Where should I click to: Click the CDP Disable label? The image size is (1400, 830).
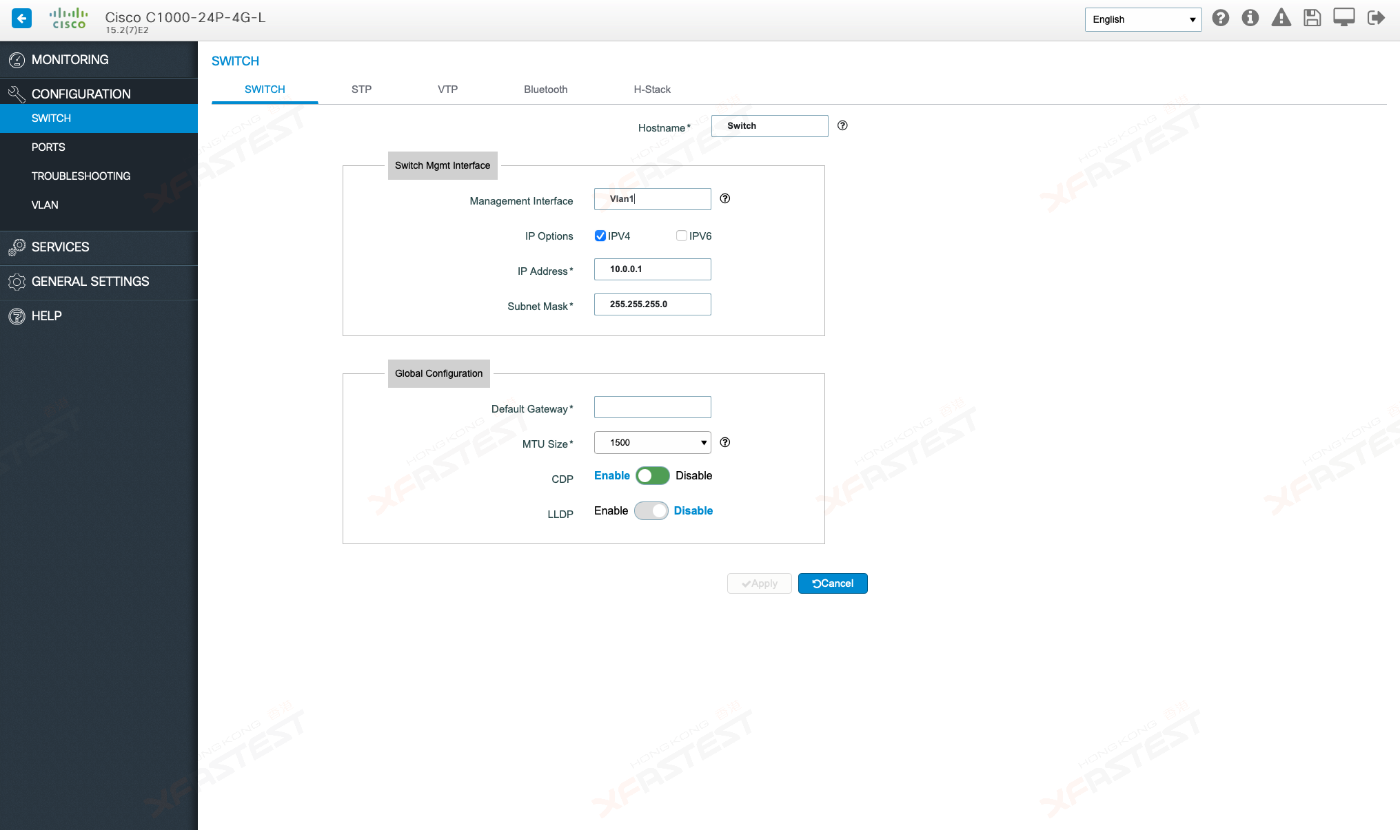[693, 476]
